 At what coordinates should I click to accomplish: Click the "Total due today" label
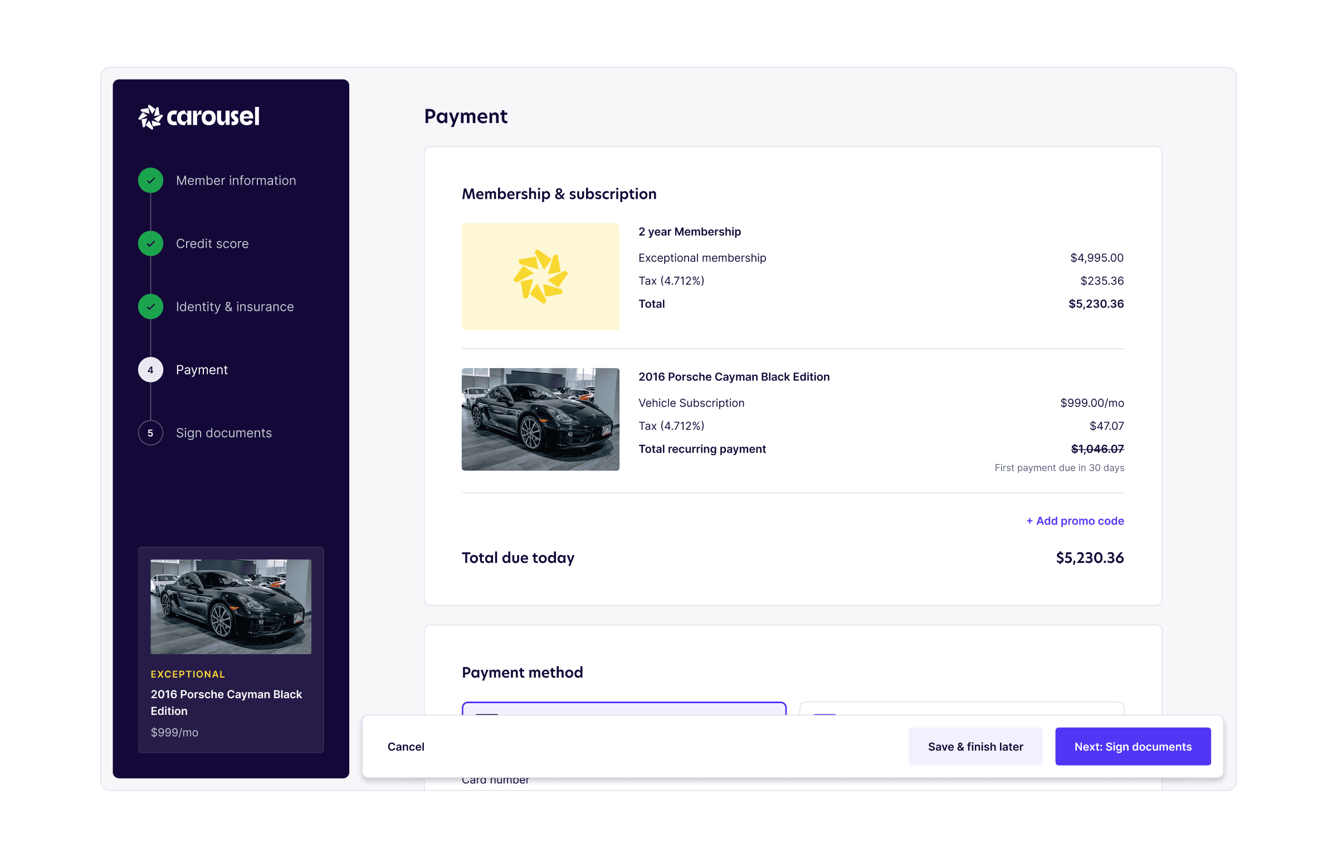click(518, 558)
